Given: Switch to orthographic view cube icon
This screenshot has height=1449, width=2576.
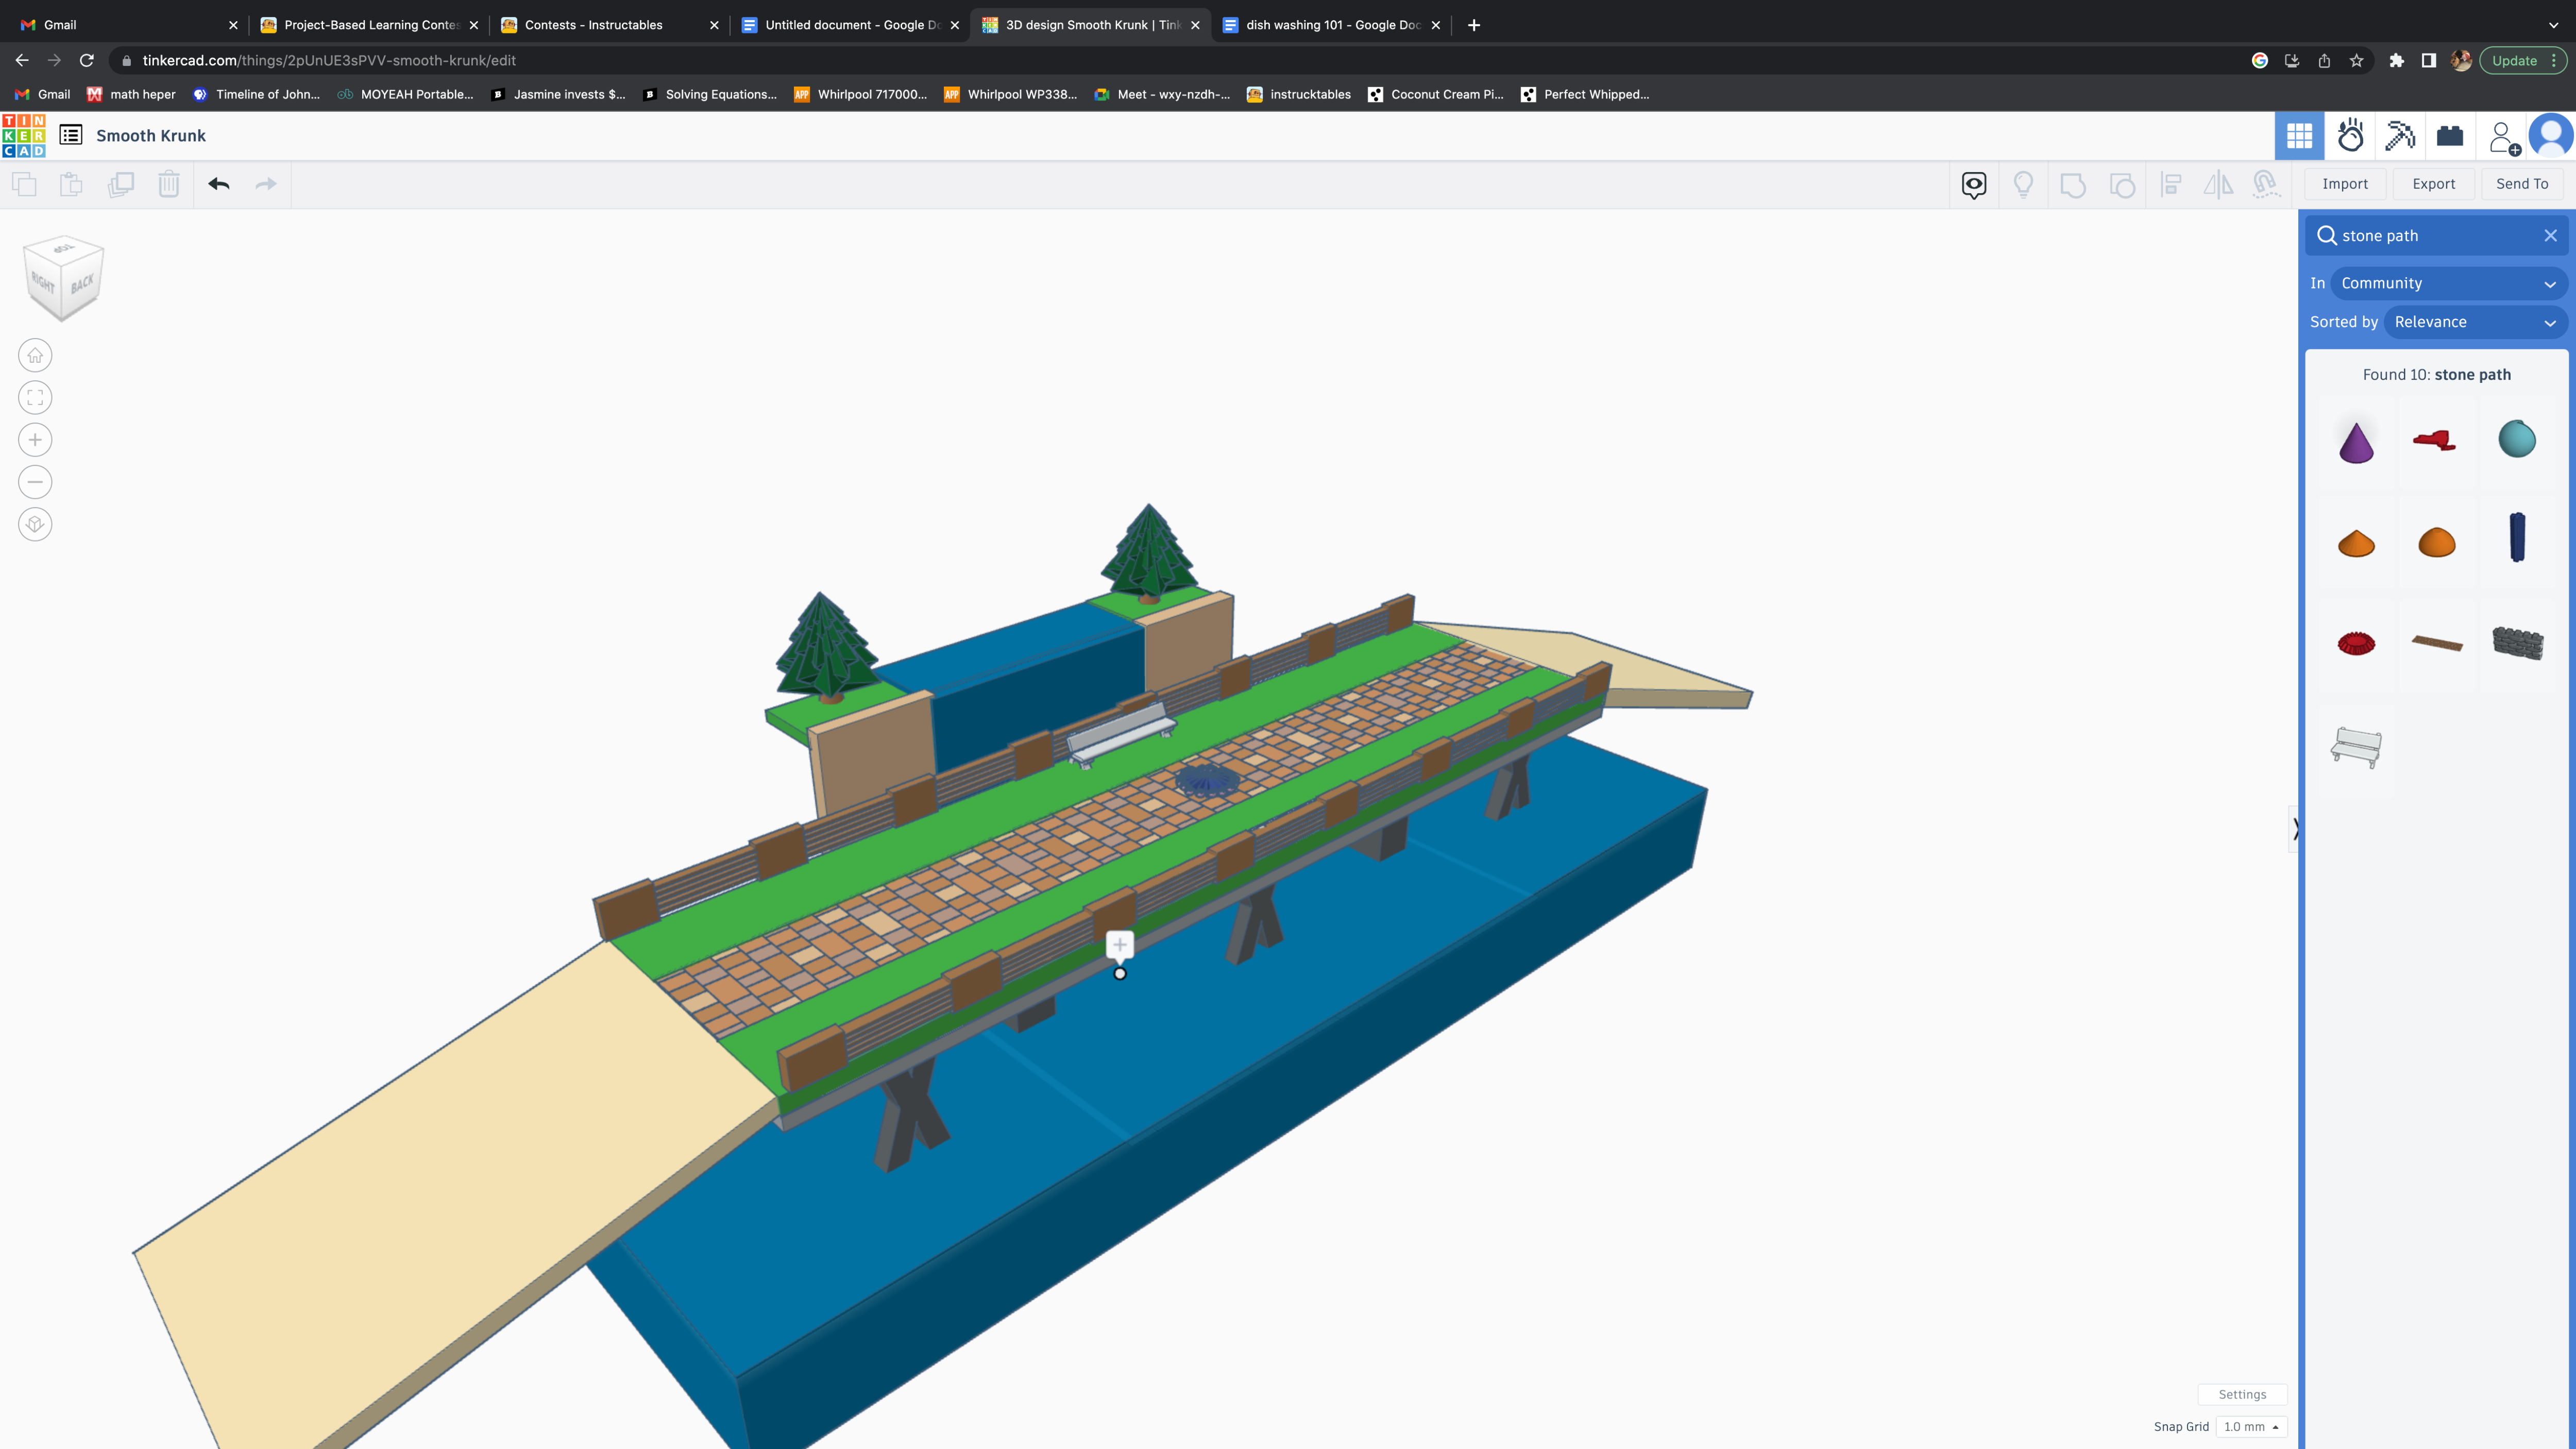Looking at the screenshot, I should click(x=35, y=525).
